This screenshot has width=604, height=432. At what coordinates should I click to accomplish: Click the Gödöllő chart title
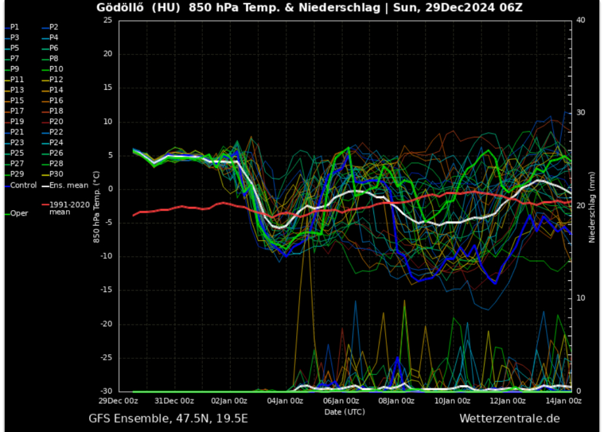click(309, 8)
